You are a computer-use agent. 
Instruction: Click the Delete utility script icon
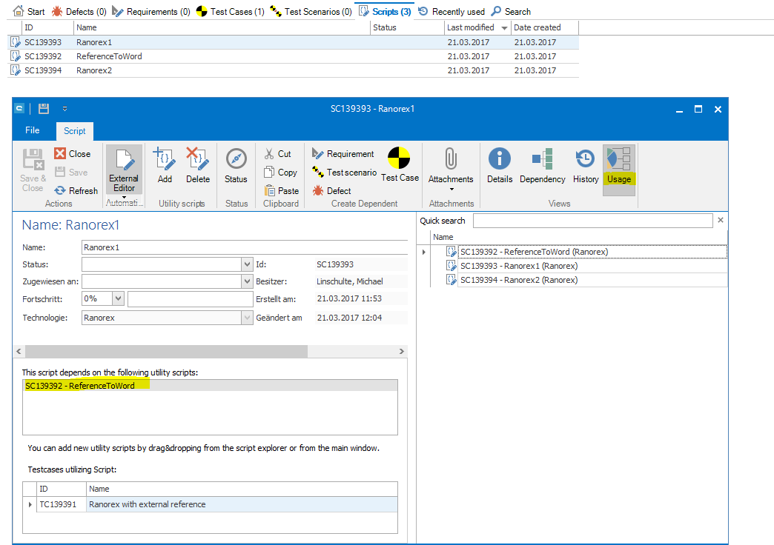click(198, 165)
